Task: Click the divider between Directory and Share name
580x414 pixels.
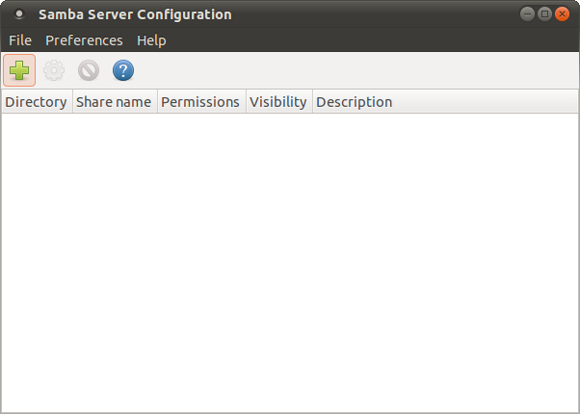Action: 73,102
